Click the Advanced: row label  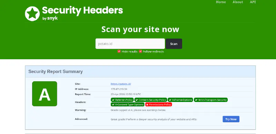(81, 119)
